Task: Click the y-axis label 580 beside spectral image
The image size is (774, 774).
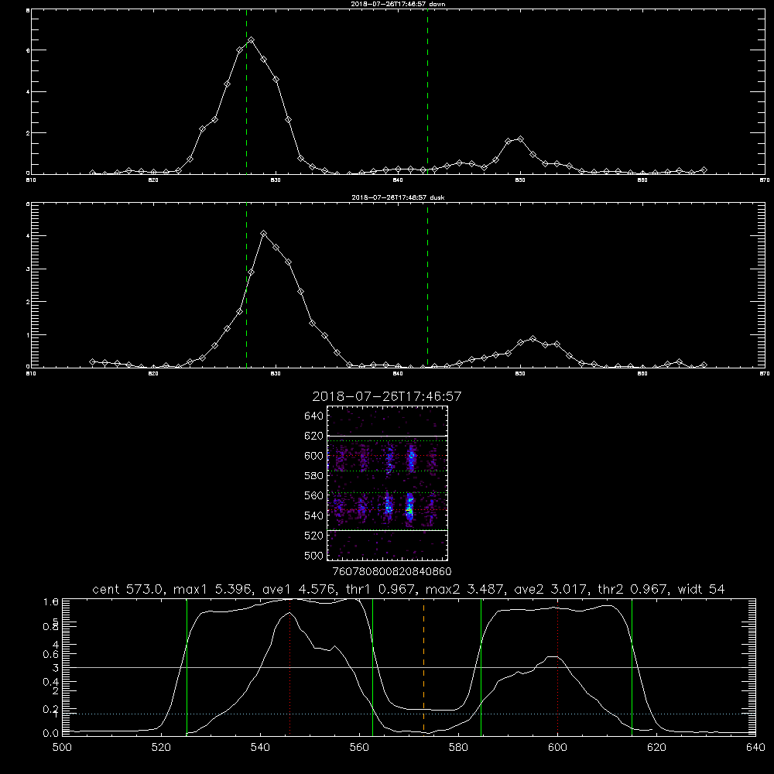Action: coord(314,476)
